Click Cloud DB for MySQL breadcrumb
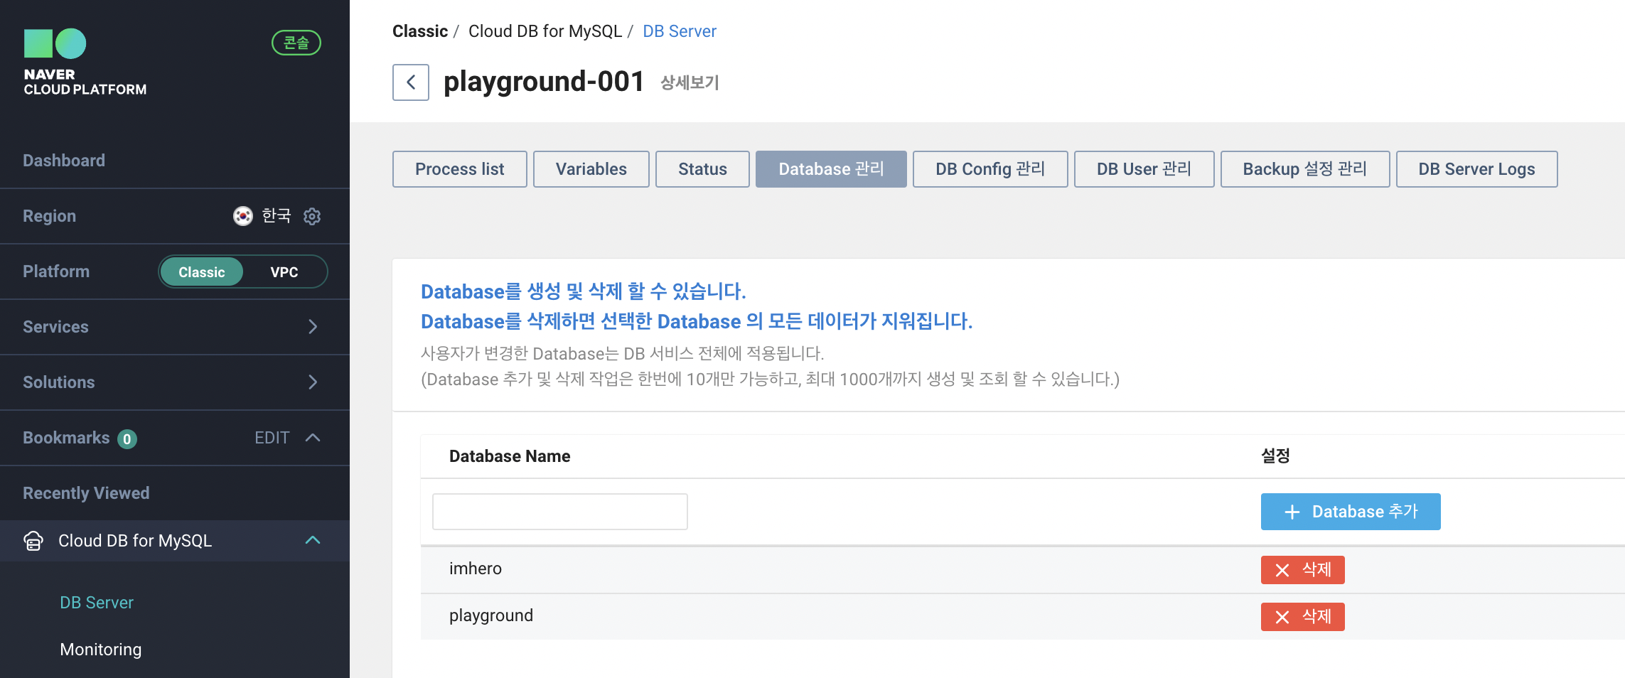This screenshot has height=678, width=1625. [545, 31]
